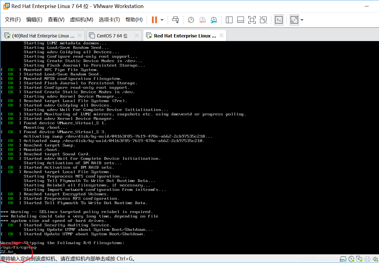Click the Send Ctrl+Alt+Del toolbar icon
The height and width of the screenshot is (263, 379).
[x=175, y=20]
